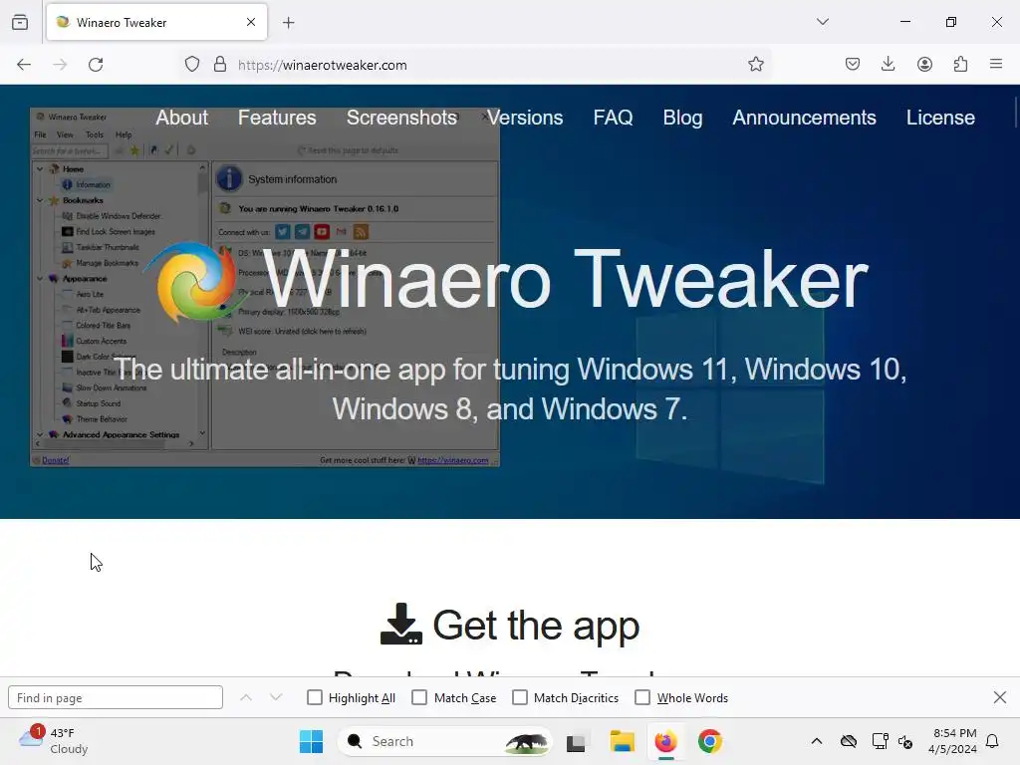Open Task View on taskbar

pyautogui.click(x=577, y=741)
